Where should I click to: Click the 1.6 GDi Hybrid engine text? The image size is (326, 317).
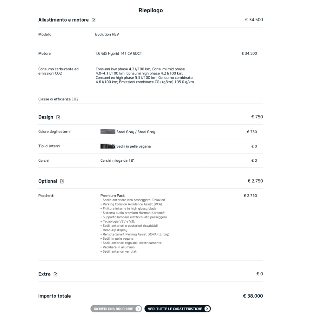119,54
